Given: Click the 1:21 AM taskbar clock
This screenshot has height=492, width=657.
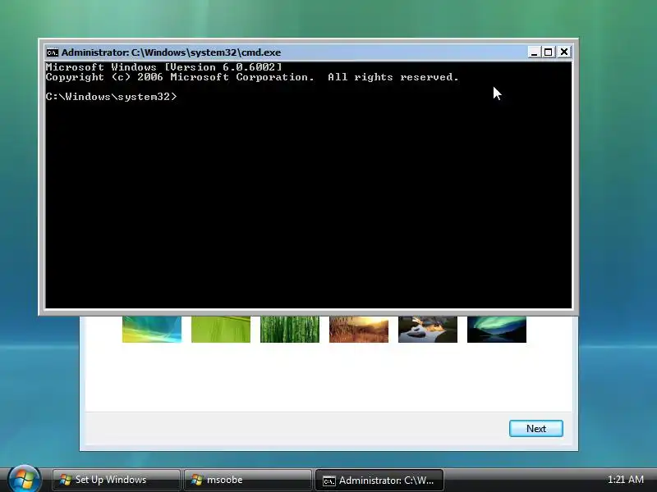Looking at the screenshot, I should click(x=625, y=480).
